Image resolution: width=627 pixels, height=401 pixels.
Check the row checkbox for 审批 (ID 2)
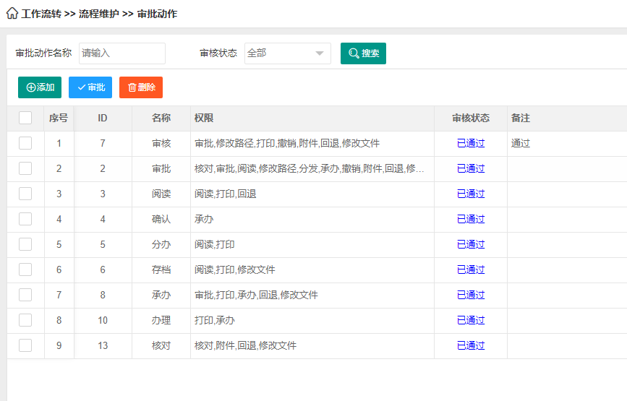[x=25, y=168]
